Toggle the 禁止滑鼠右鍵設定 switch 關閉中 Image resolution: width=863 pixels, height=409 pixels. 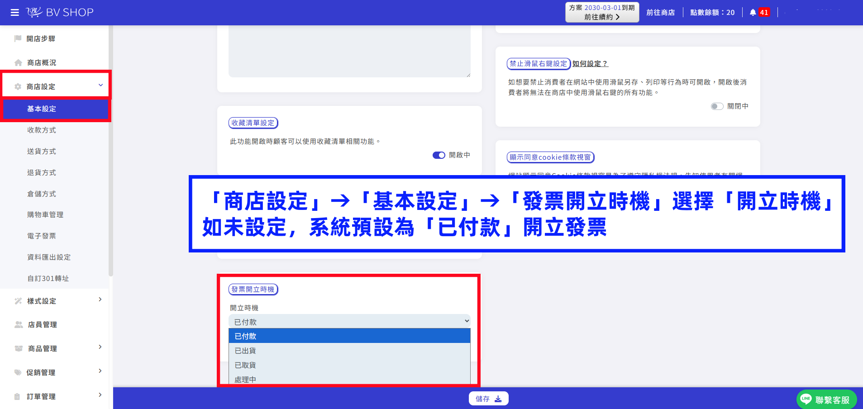[717, 106]
